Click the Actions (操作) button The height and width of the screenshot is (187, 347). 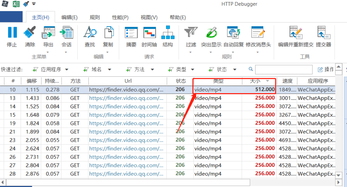point(326,70)
